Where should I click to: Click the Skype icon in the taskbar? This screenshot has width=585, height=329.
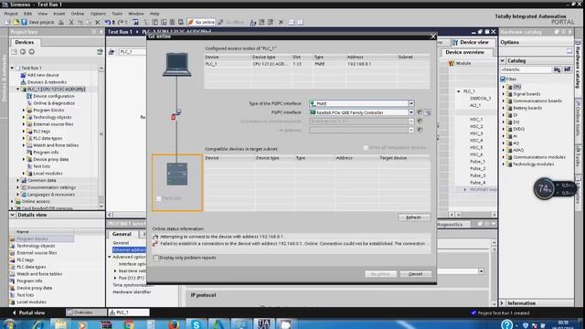coord(196,324)
